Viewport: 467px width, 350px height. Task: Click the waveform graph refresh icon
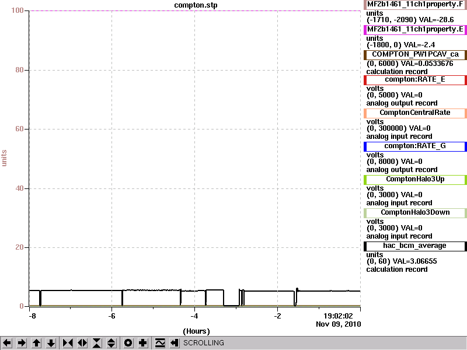click(x=159, y=343)
